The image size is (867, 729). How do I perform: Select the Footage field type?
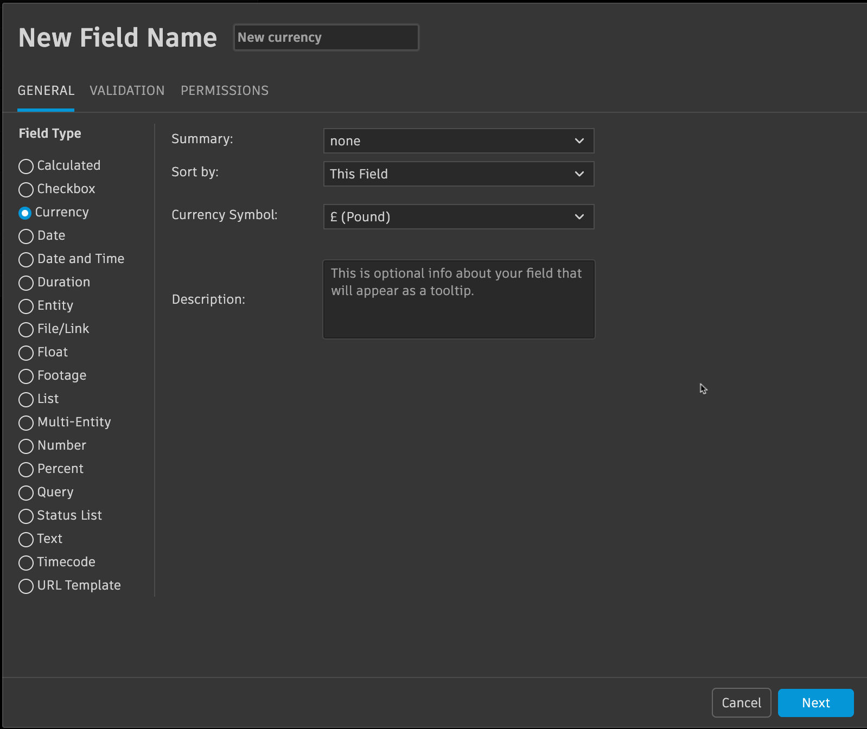[26, 376]
